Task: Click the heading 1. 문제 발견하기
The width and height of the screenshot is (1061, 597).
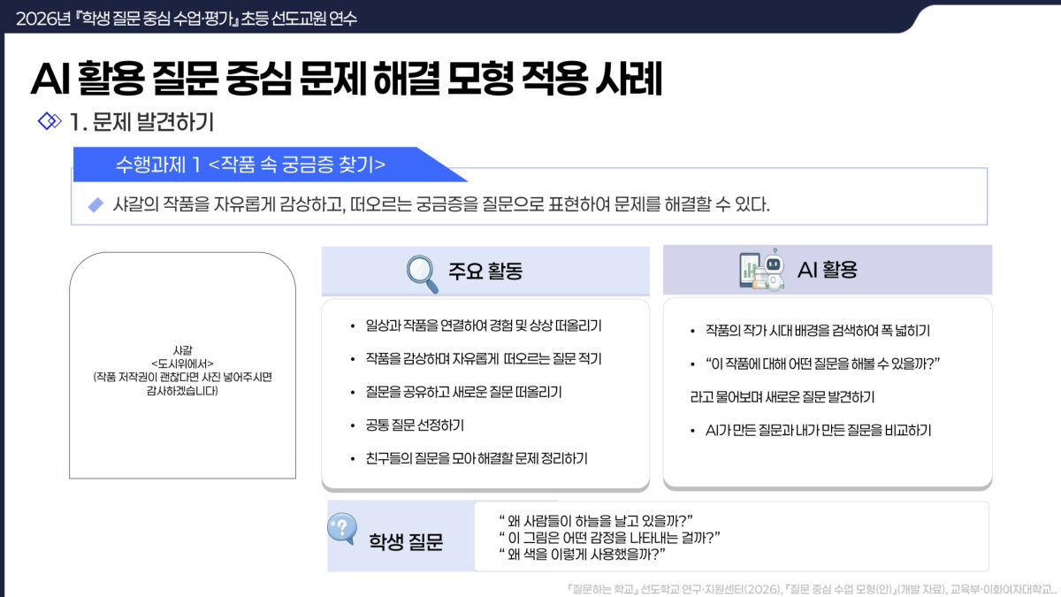Action: pos(141,121)
